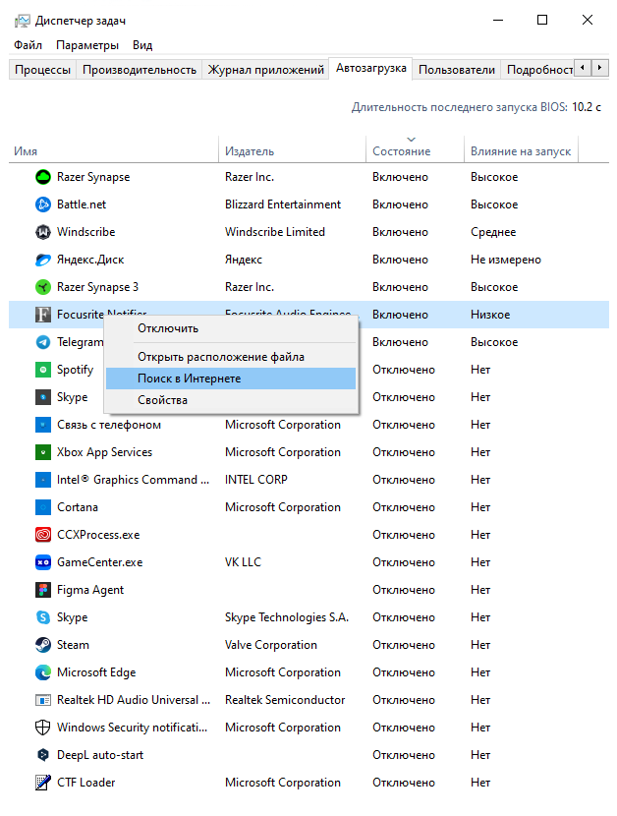Sort by Влияние на запуск column header

click(520, 151)
